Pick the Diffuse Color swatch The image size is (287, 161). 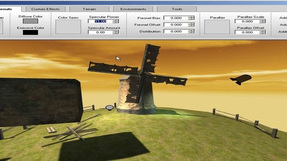(30, 21)
